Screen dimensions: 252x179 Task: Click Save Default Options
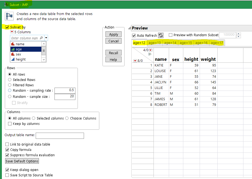pyautogui.click(x=22, y=161)
